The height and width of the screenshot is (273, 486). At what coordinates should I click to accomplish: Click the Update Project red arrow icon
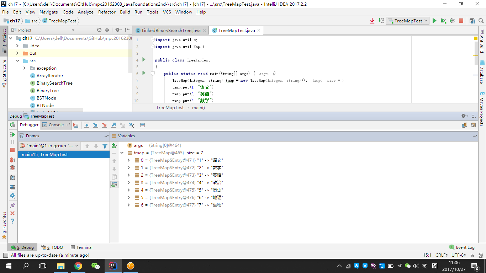click(x=372, y=21)
